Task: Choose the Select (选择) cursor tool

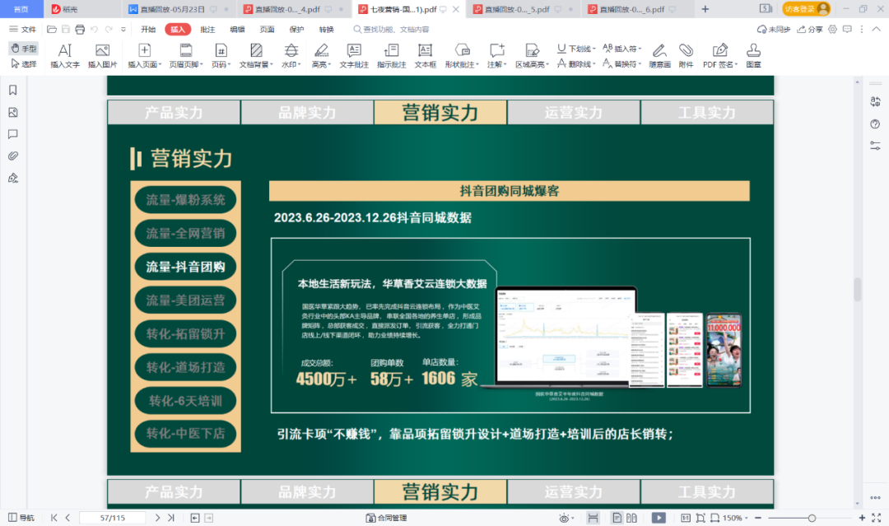Action: pyautogui.click(x=23, y=64)
